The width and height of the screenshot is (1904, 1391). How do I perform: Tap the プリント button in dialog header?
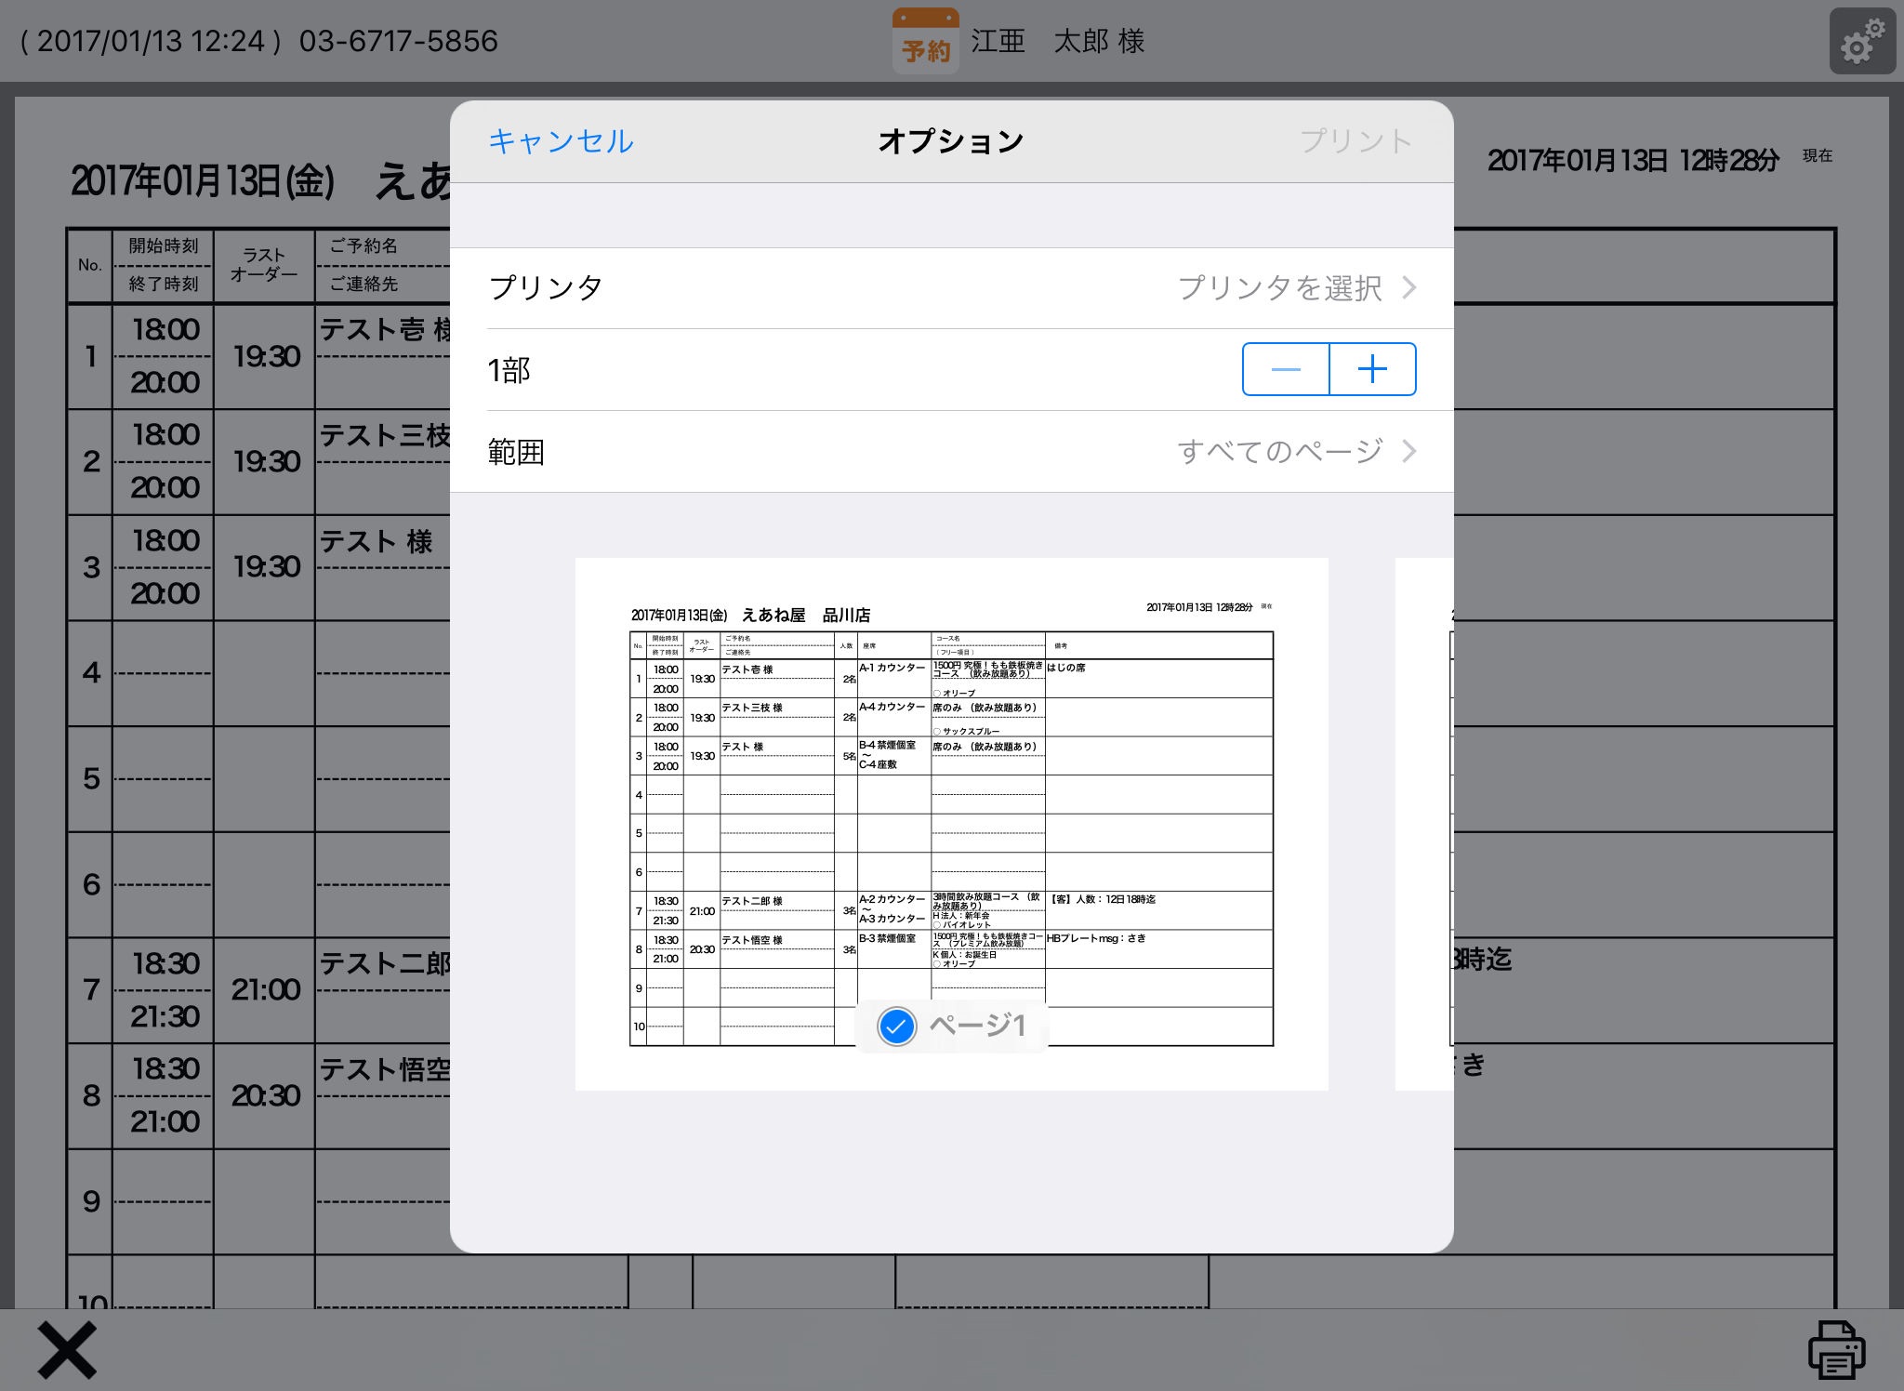tap(1355, 141)
